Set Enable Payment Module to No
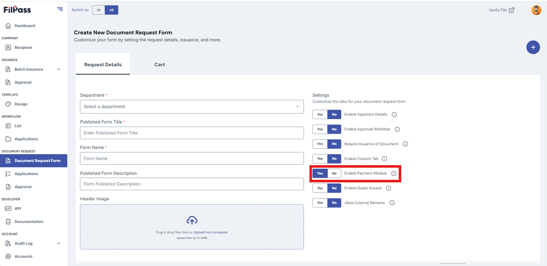The width and height of the screenshot is (547, 266). click(x=334, y=173)
